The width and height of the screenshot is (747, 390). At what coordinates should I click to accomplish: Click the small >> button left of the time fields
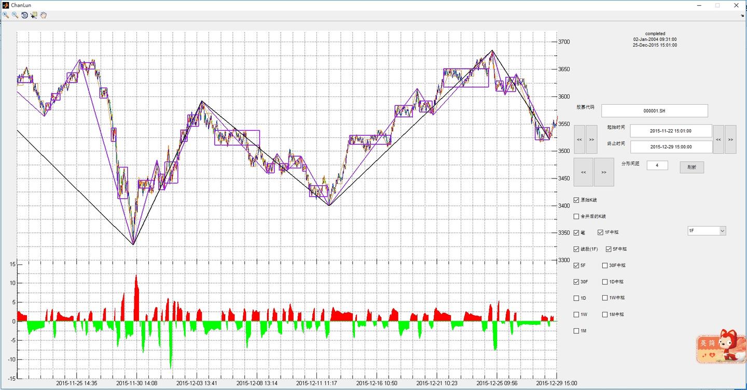tap(591, 140)
